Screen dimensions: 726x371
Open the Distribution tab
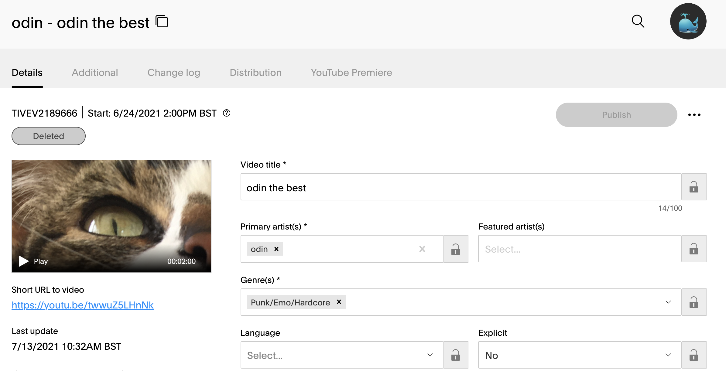(255, 73)
